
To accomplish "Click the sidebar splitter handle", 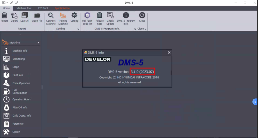I will tap(42, 87).
